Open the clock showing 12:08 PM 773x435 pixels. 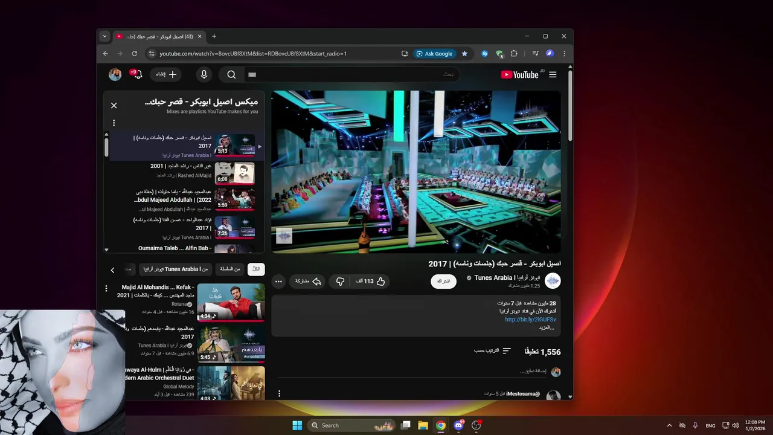click(755, 425)
